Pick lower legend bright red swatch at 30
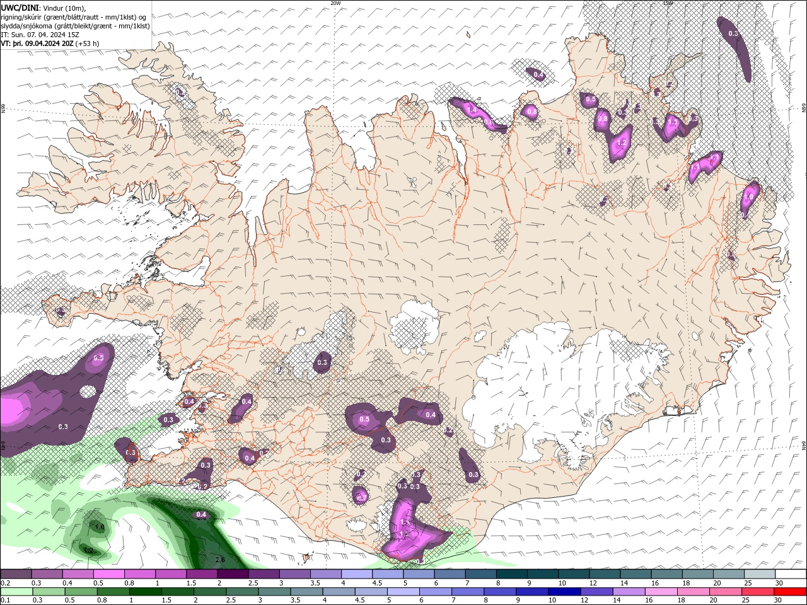 click(790, 592)
